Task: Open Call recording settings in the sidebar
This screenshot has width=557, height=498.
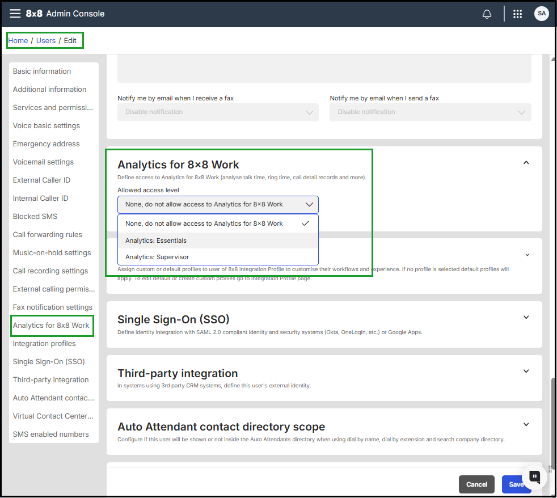Action: pos(50,271)
